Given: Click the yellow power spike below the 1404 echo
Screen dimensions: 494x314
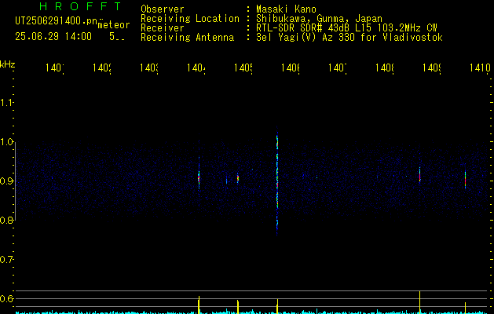Looking at the screenshot, I should pyautogui.click(x=199, y=305).
